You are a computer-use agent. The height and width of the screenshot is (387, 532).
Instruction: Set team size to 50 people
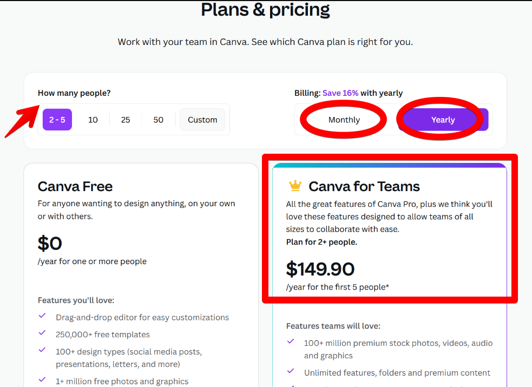pyautogui.click(x=158, y=120)
